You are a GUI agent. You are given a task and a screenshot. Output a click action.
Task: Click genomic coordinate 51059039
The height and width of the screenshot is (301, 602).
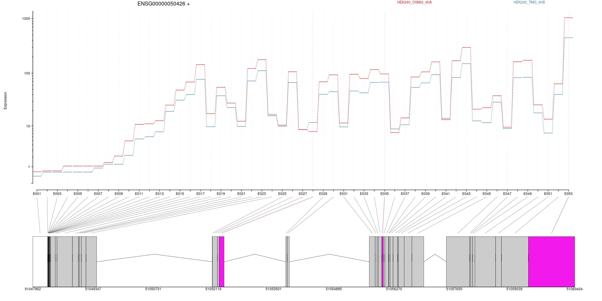(514, 289)
